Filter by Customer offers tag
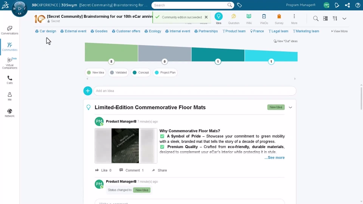 [126, 31]
